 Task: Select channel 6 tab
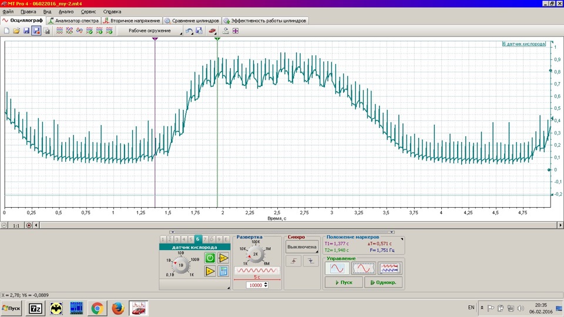pyautogui.click(x=197, y=239)
